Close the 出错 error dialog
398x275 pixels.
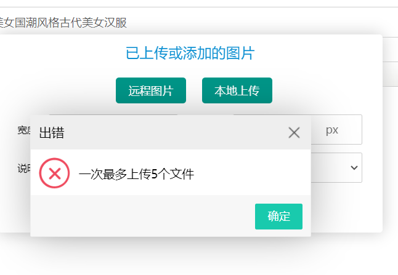click(294, 132)
